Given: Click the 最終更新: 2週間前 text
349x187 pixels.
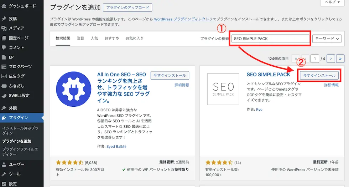Looking at the screenshot, I should (174, 162).
